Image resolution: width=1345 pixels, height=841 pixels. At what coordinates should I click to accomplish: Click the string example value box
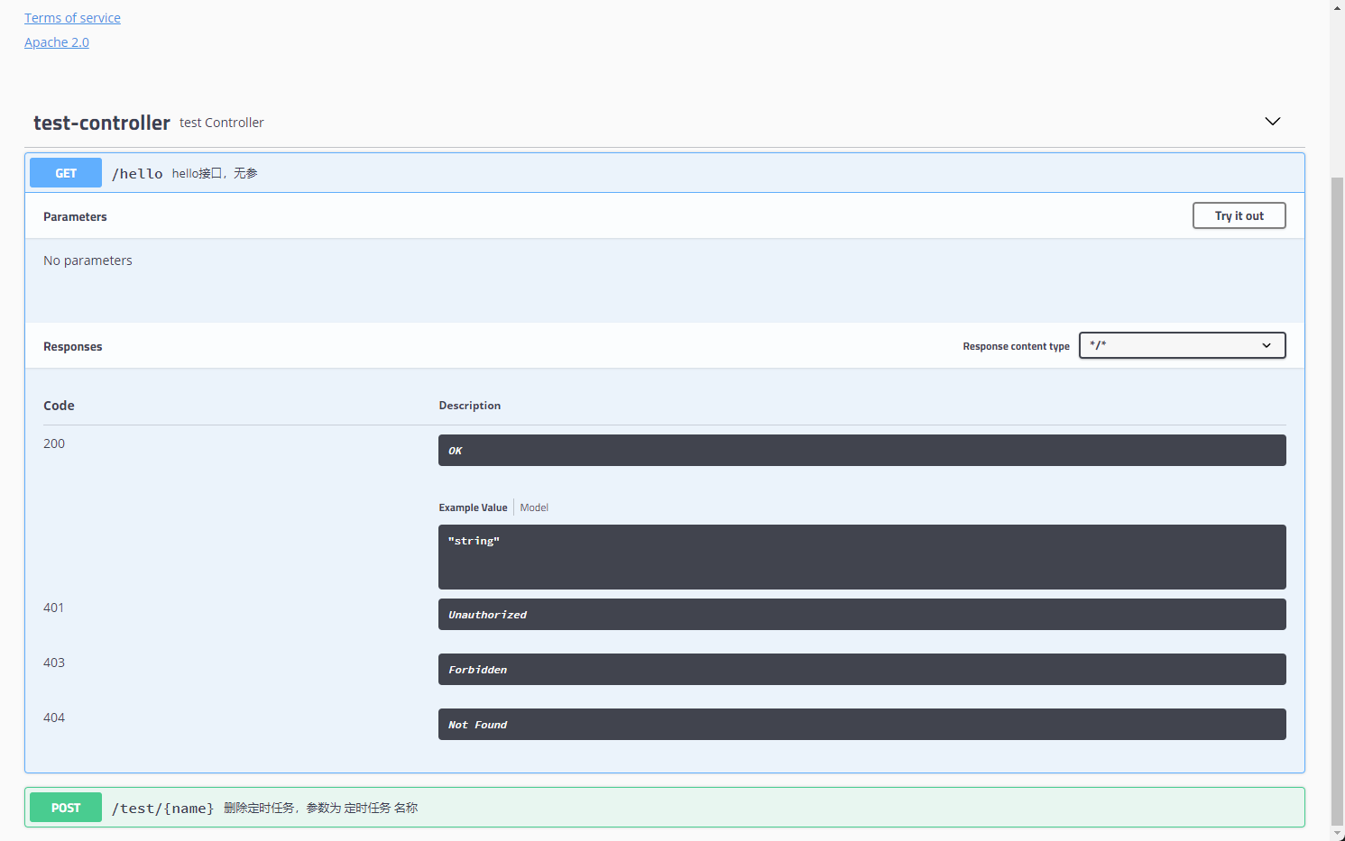[861, 557]
